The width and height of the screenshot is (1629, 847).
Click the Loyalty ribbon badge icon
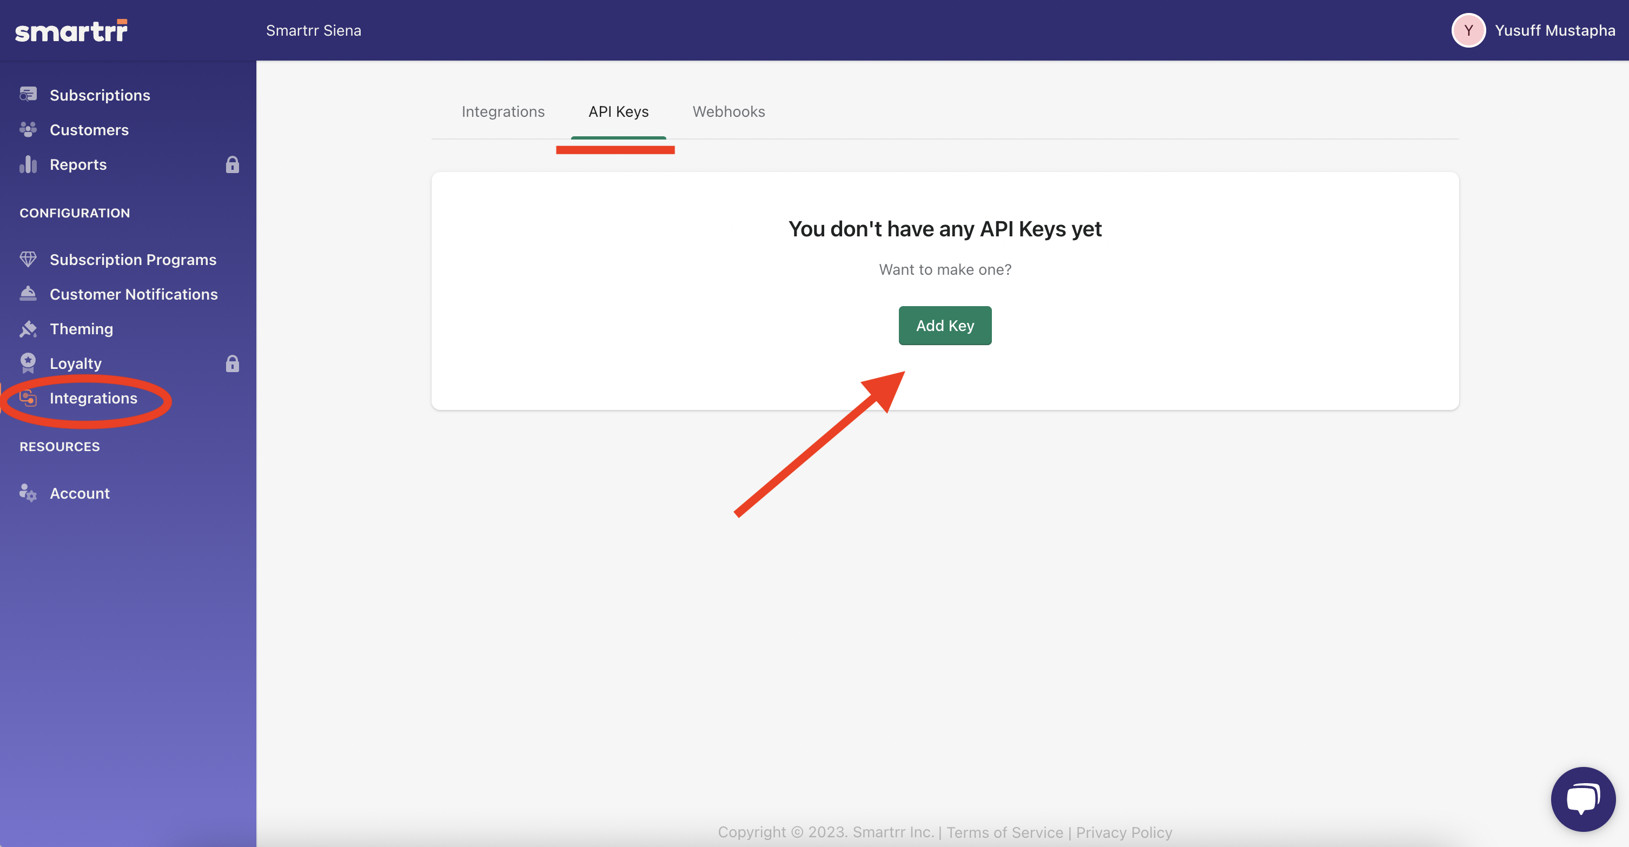click(28, 363)
